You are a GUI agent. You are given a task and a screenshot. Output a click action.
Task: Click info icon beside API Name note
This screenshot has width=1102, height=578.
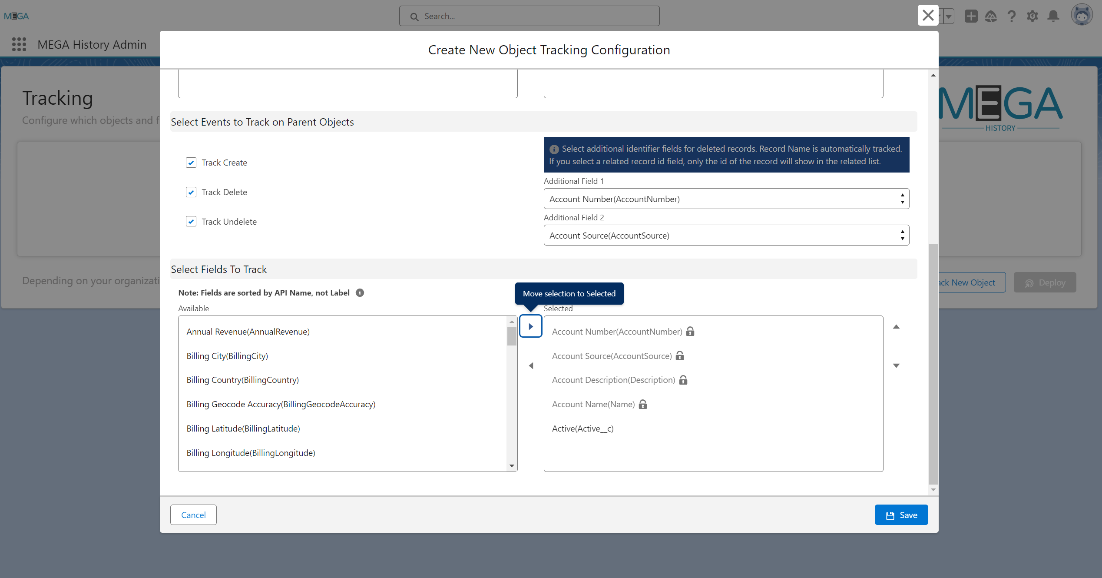360,292
